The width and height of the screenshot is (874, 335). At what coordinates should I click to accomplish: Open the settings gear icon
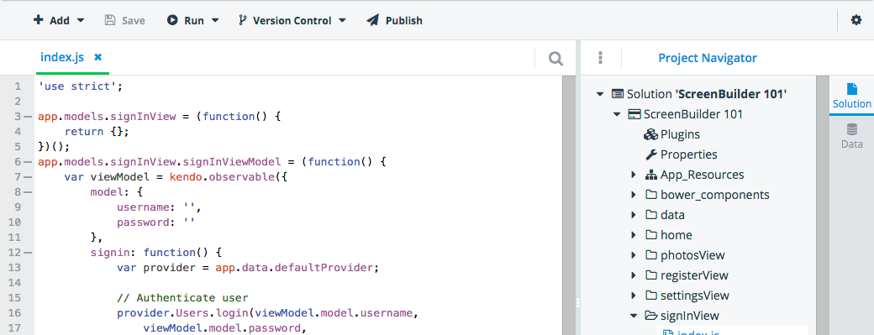(x=856, y=20)
